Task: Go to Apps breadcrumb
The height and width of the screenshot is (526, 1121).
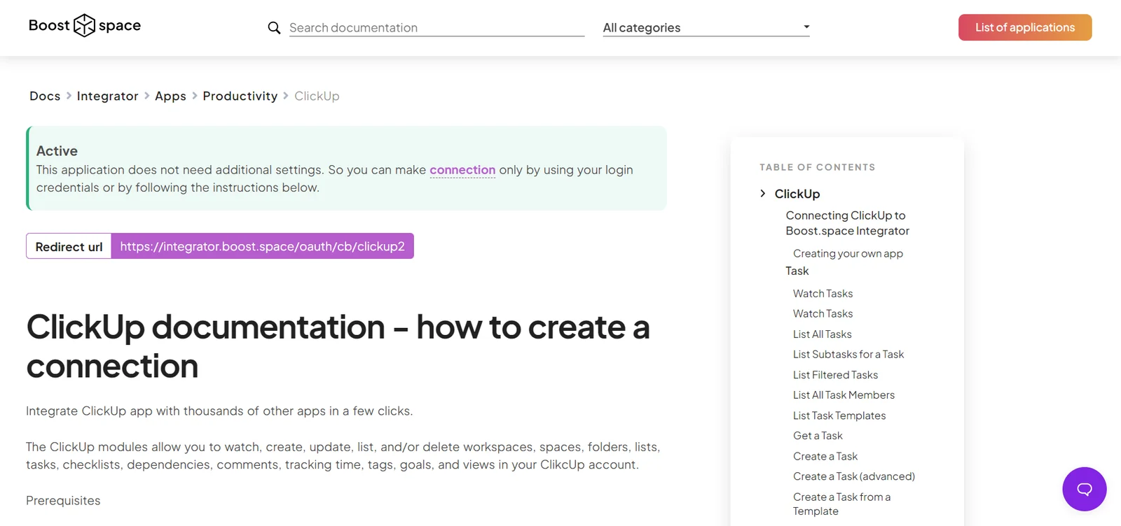Action: pos(170,96)
